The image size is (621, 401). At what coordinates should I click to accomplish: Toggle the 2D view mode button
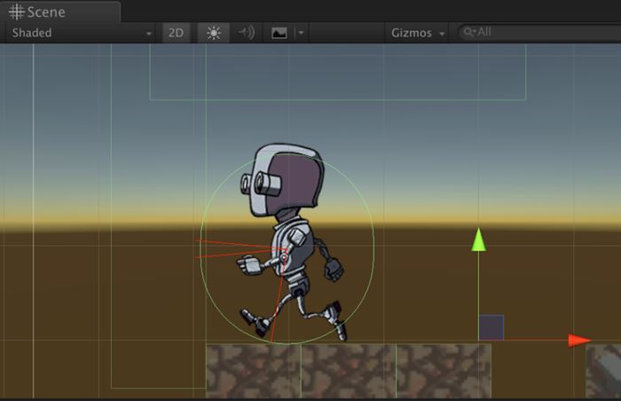click(x=176, y=33)
